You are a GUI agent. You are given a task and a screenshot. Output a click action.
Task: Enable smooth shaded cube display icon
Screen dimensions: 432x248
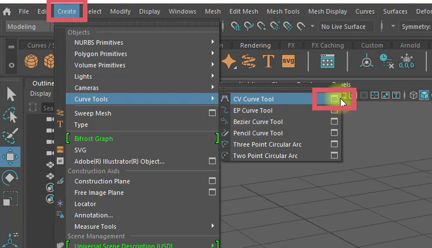(x=424, y=95)
